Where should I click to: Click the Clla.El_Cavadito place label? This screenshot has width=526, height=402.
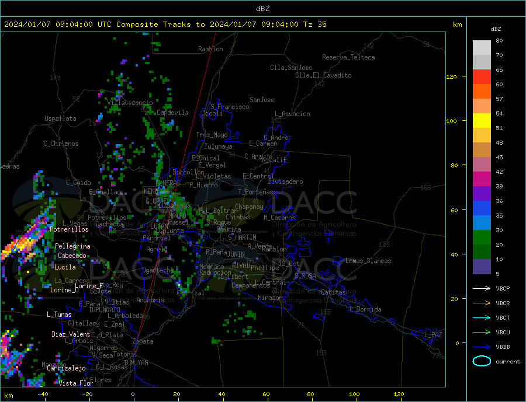[323, 75]
